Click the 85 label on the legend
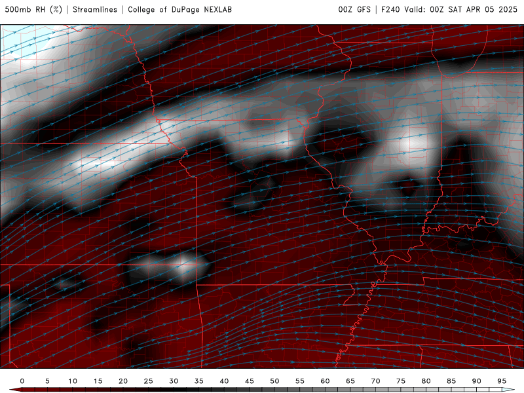Screen dimensions: 524x393 point(451,381)
